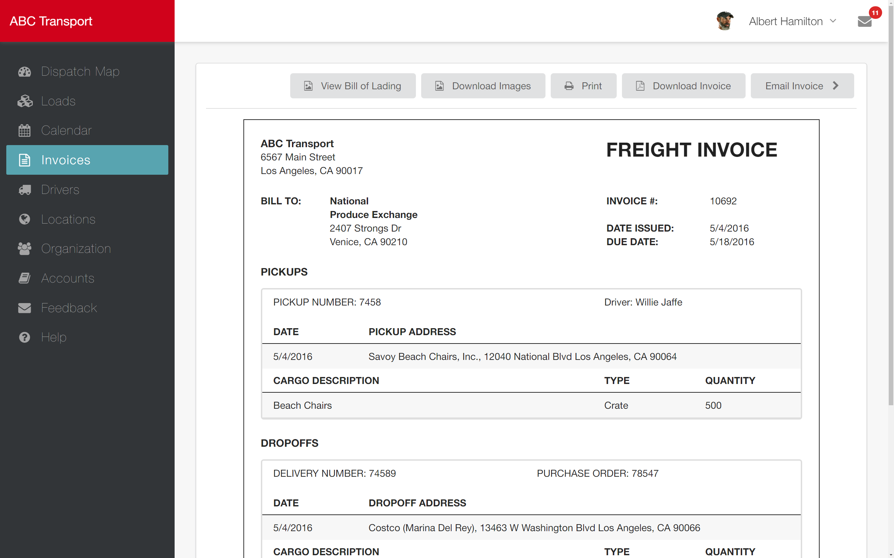Click the Accounts book icon
Viewport: 894px width, 558px height.
(x=24, y=278)
